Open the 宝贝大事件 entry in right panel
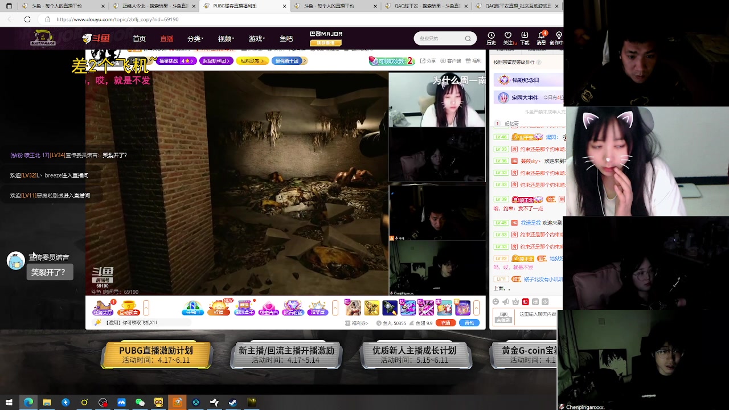Screen dimensions: 729x410 click(530, 97)
